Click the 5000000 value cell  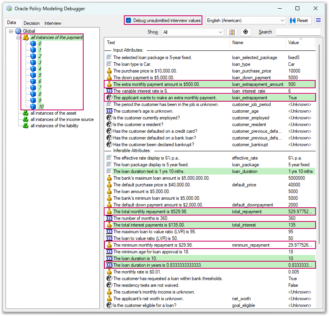(297, 178)
